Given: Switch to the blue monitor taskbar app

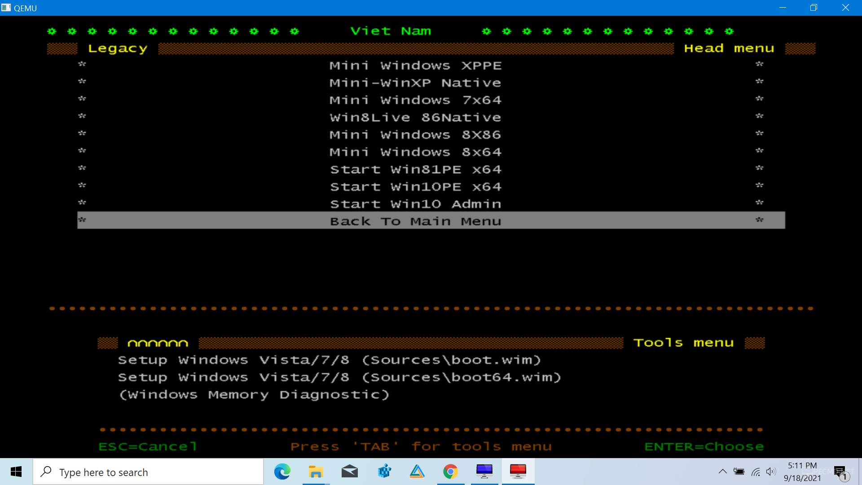Looking at the screenshot, I should coord(484,472).
